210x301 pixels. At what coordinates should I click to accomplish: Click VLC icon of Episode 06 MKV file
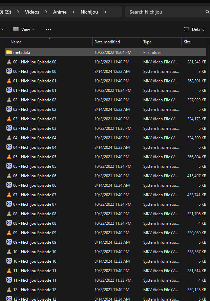click(x=9, y=176)
